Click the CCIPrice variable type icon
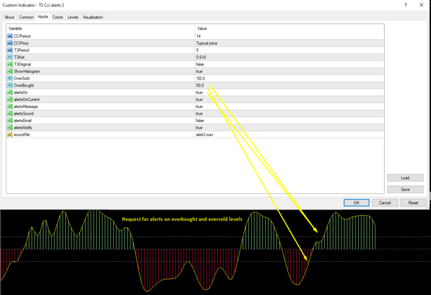Image resolution: width=431 pixels, height=295 pixels. (10, 43)
